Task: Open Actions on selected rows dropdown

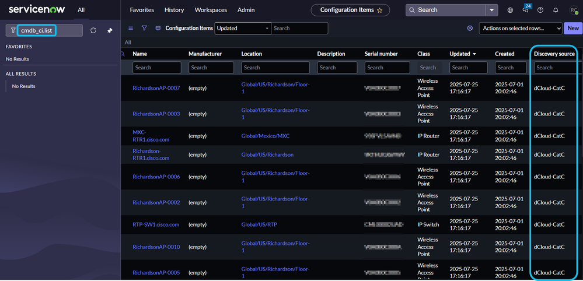Action: pyautogui.click(x=520, y=28)
